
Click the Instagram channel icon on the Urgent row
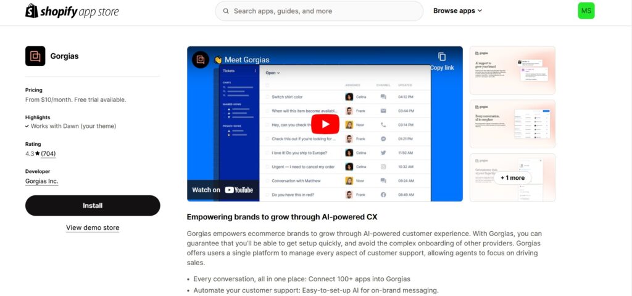[x=383, y=167]
